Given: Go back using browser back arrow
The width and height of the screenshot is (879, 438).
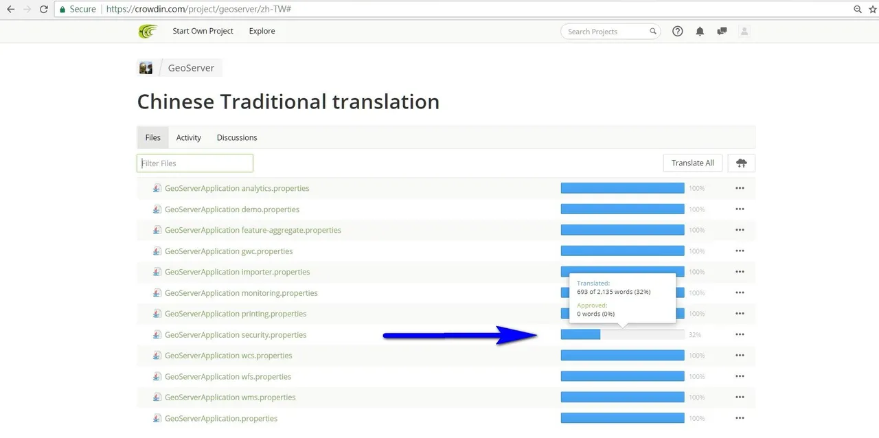Looking at the screenshot, I should click(10, 10).
